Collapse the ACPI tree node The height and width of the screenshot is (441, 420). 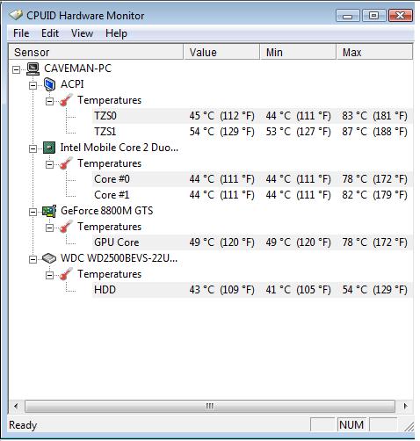(33, 85)
